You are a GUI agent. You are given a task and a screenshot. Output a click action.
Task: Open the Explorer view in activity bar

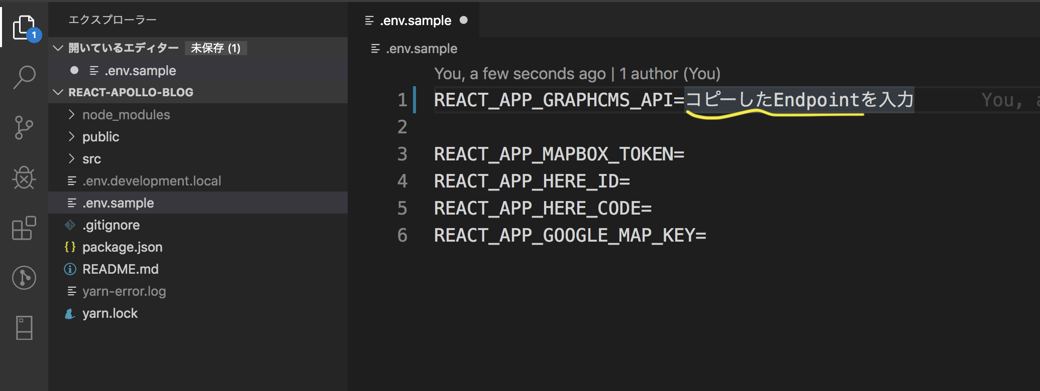click(24, 28)
